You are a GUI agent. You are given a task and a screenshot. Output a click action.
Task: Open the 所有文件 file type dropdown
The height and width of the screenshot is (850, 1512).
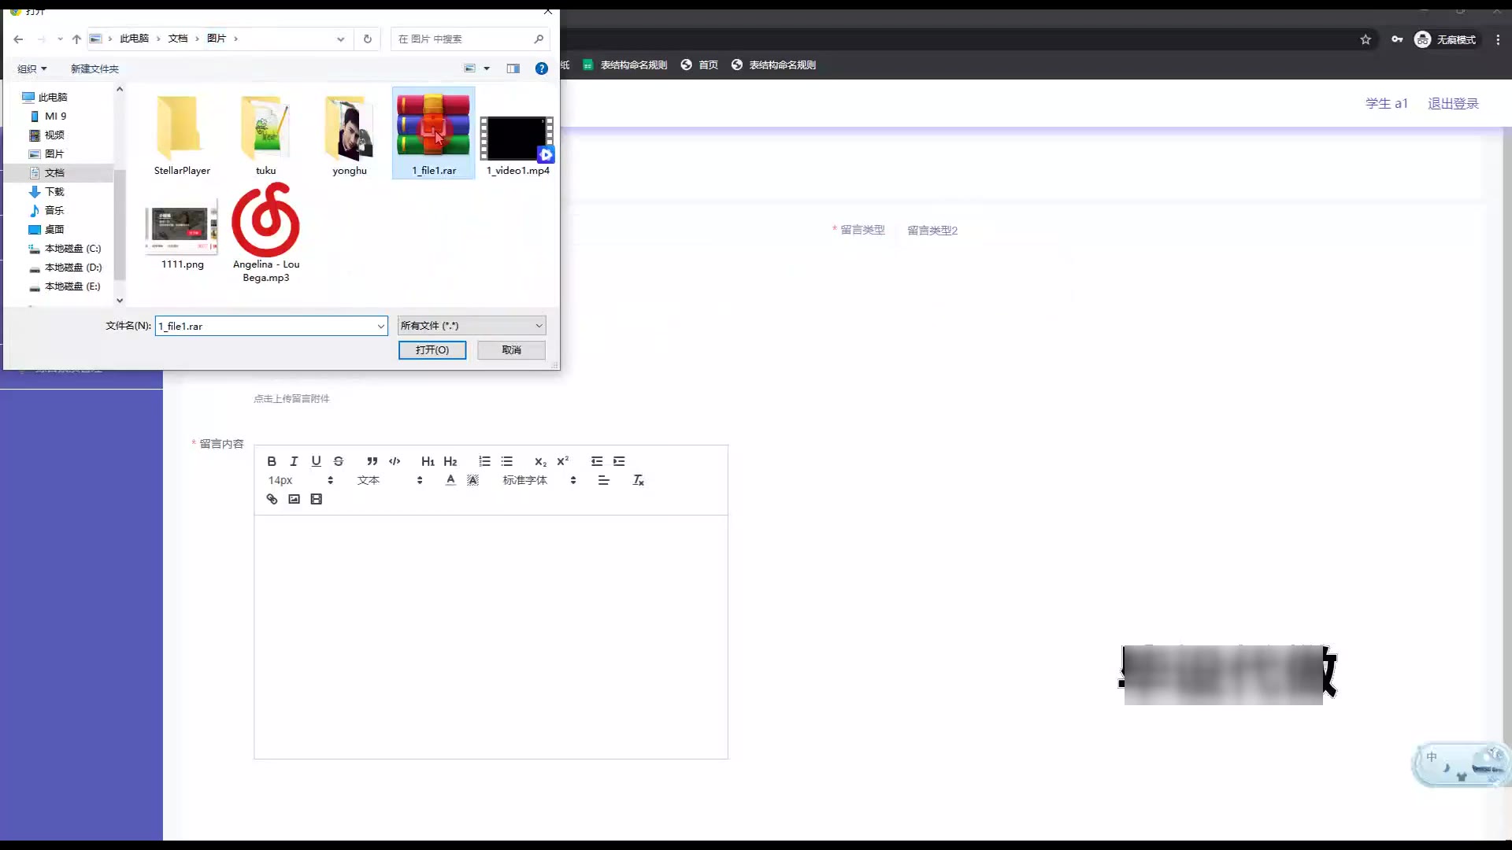[x=471, y=326]
